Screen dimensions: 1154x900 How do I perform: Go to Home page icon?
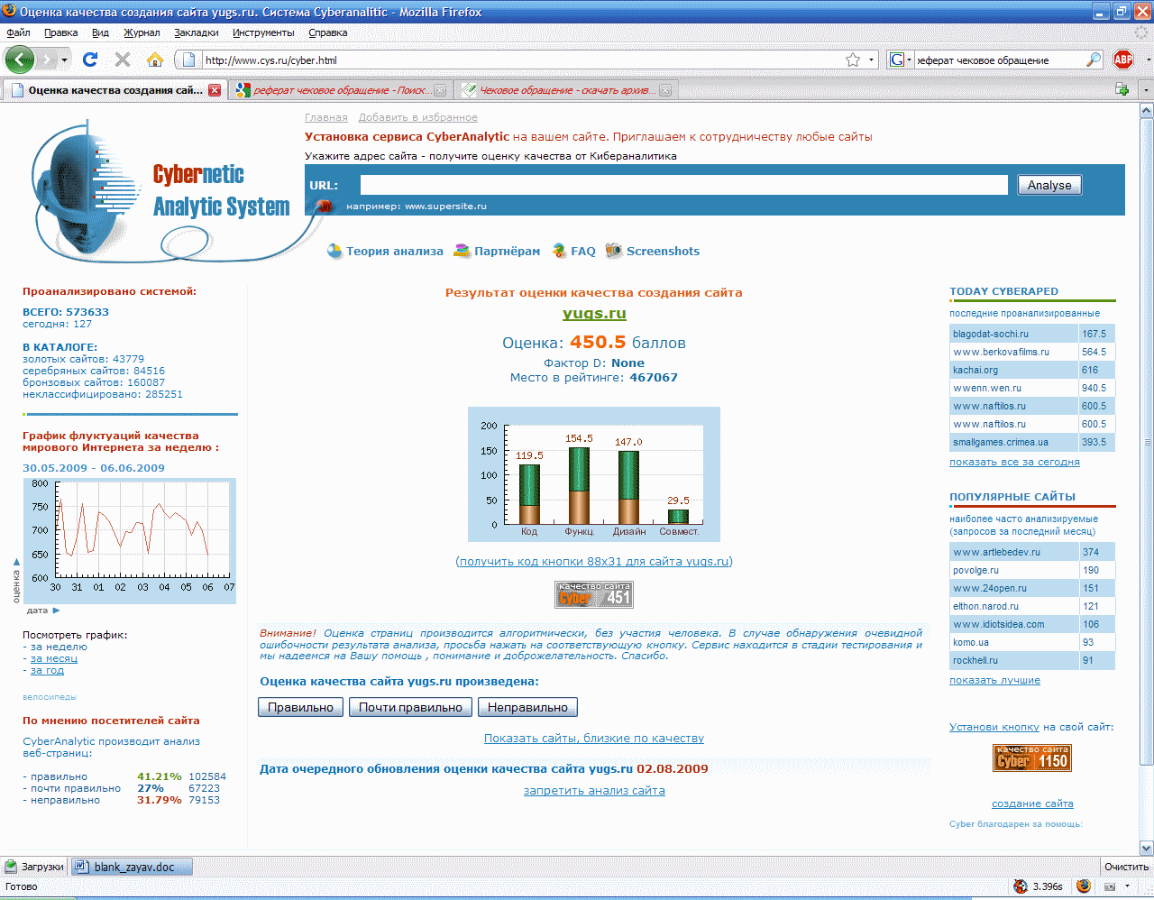tap(155, 60)
